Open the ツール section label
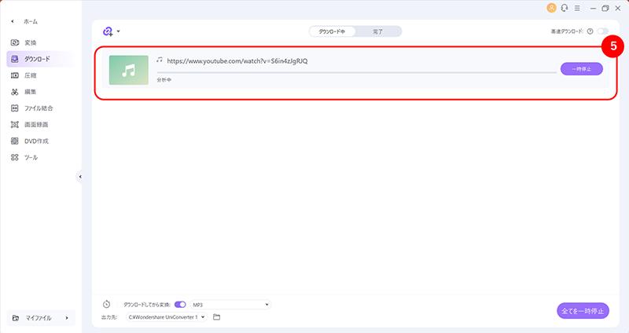The image size is (629, 333). pos(31,158)
